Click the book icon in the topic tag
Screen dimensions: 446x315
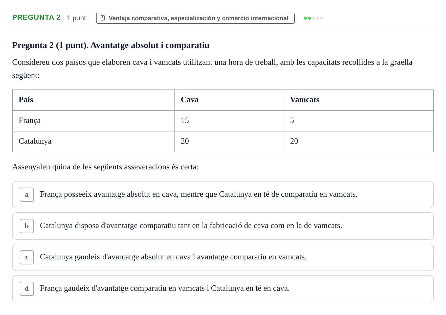click(x=103, y=18)
